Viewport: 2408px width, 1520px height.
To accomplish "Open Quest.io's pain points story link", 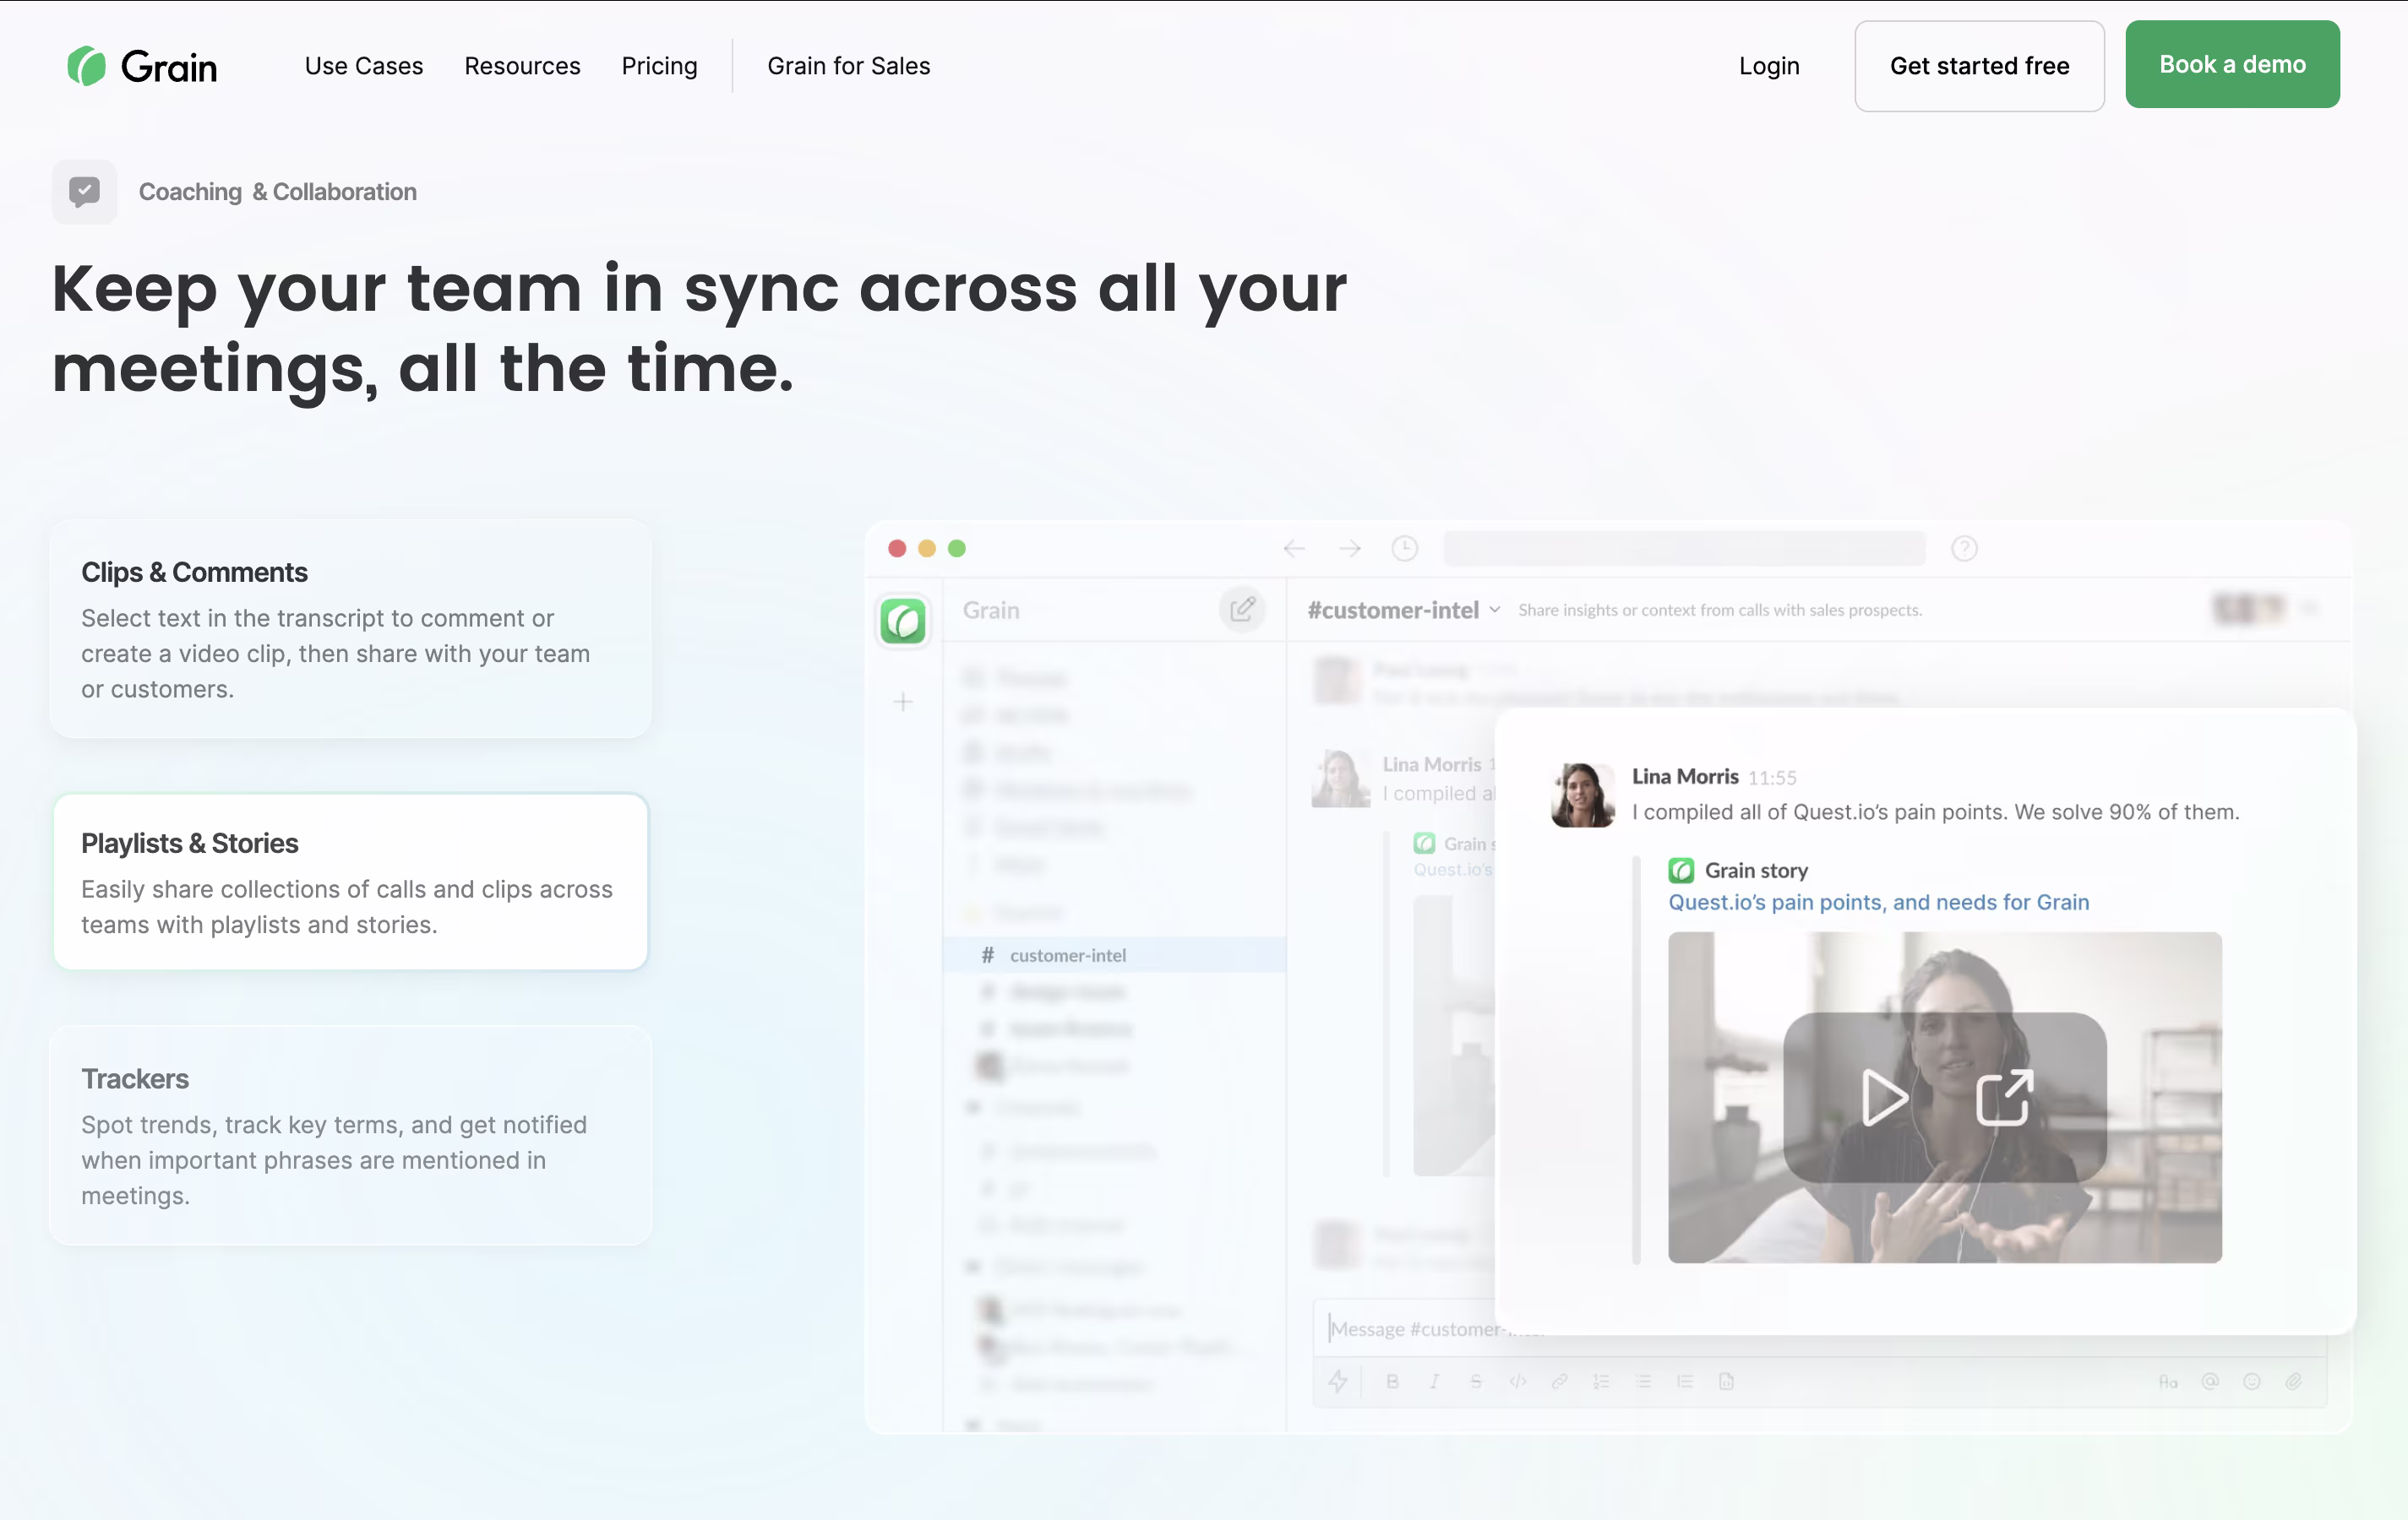I will click(x=1879, y=903).
